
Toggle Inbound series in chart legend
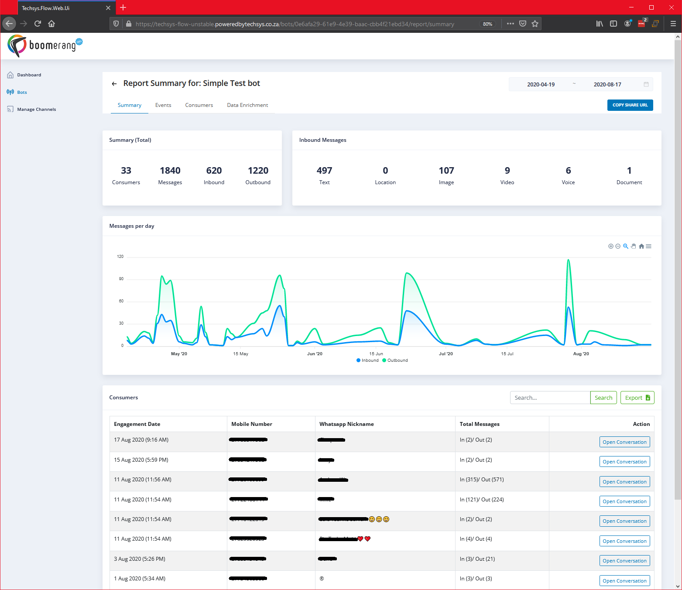coord(367,360)
